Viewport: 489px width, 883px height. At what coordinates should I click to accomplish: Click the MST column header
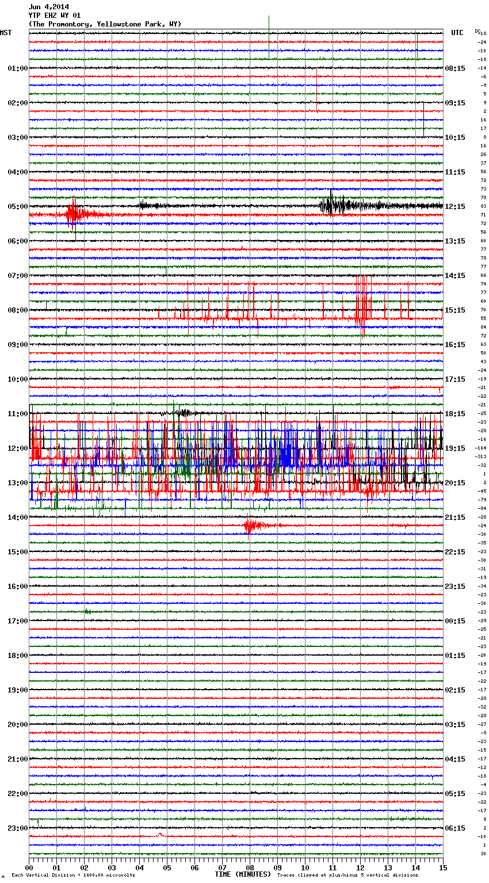[6, 33]
